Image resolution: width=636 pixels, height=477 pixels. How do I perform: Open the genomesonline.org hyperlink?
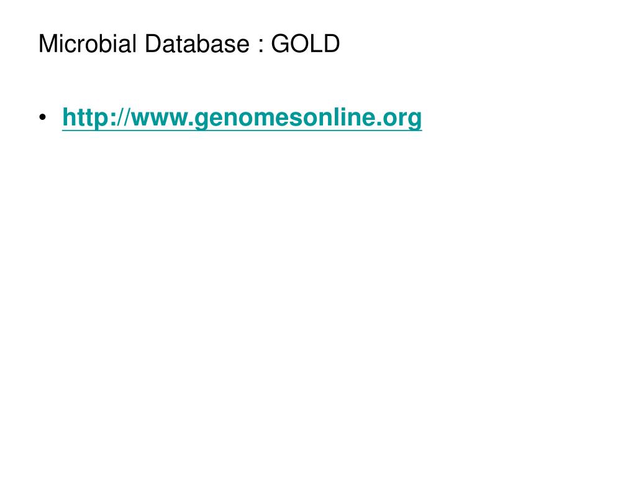pos(242,117)
